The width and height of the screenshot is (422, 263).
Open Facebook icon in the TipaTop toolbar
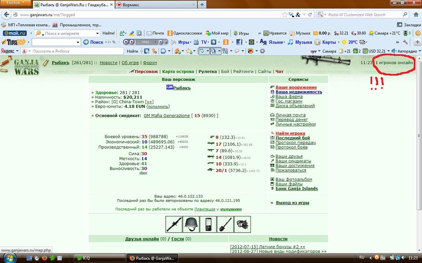(x=239, y=42)
